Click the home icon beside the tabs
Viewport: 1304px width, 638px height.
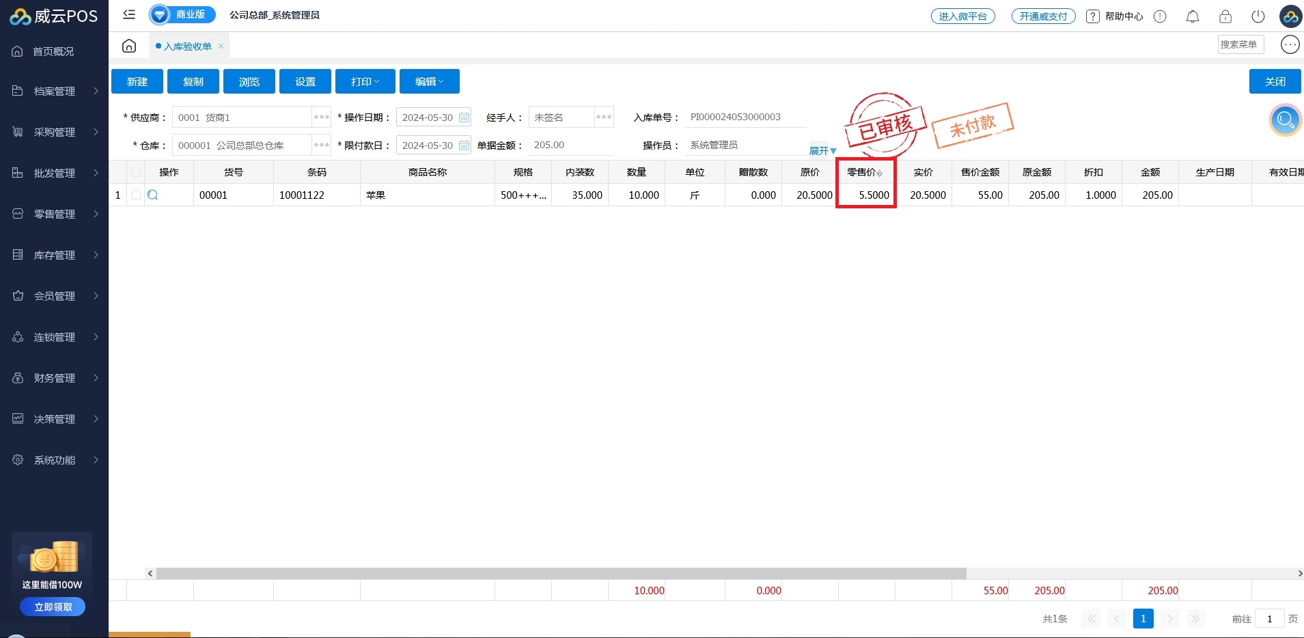pyautogui.click(x=129, y=46)
